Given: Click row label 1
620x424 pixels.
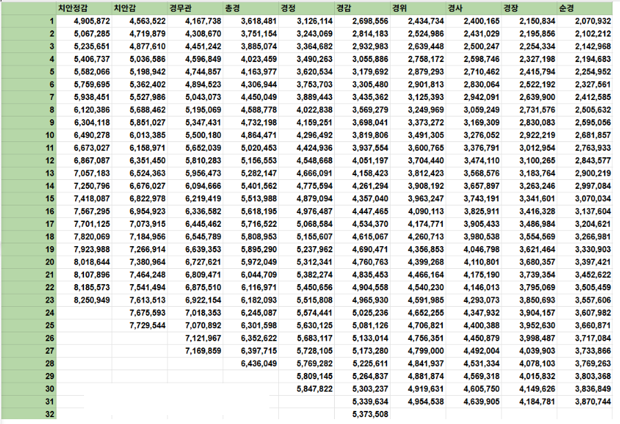Looking at the screenshot, I should pyautogui.click(x=52, y=21).
